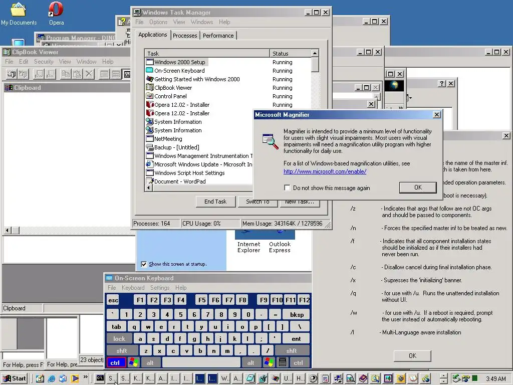The width and height of the screenshot is (513, 385).
Task: Open the Settings menu in On-Screen Keyboard
Action: coord(160,288)
